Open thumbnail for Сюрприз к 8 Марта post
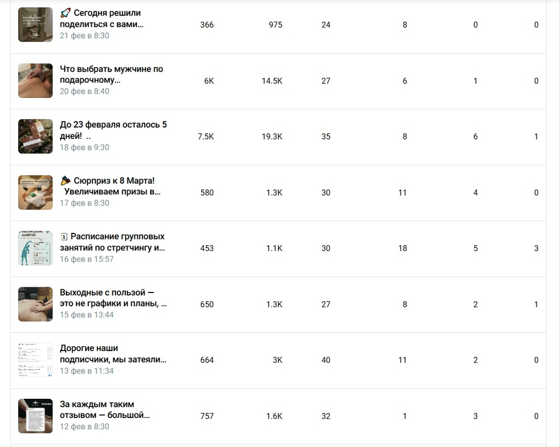Screen dimensions: 560x447 [35, 192]
